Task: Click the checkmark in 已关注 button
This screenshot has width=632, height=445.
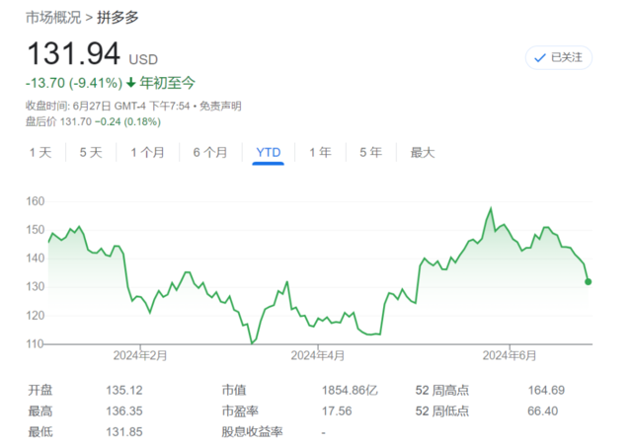Action: coord(540,58)
